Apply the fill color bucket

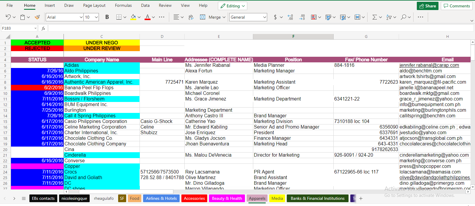coord(133,17)
